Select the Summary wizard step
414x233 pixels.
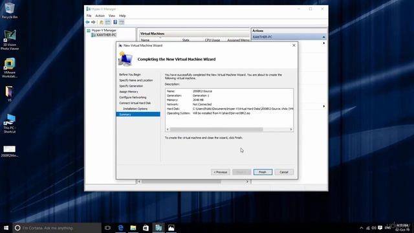138,115
